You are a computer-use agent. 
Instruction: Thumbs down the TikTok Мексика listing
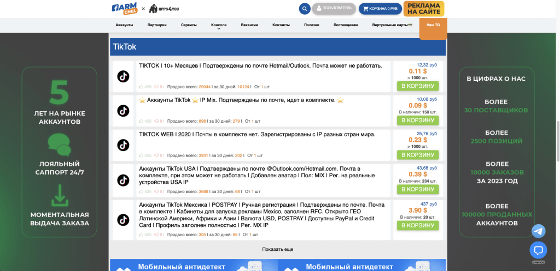(156, 235)
